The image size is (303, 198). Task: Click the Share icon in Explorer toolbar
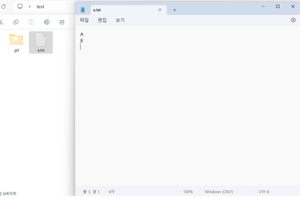click(x=62, y=22)
